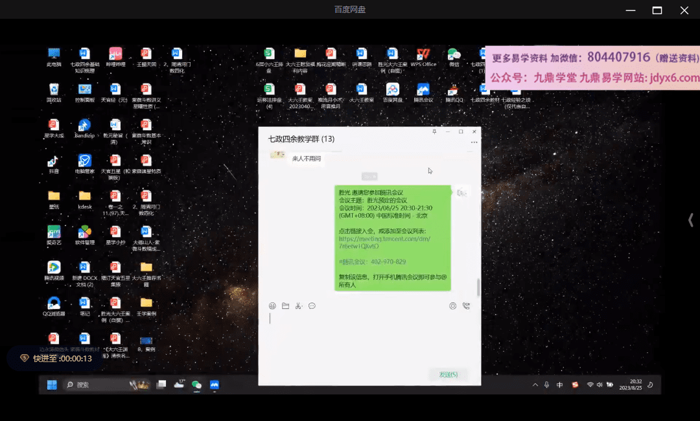Pin the chat window on top

point(434,131)
